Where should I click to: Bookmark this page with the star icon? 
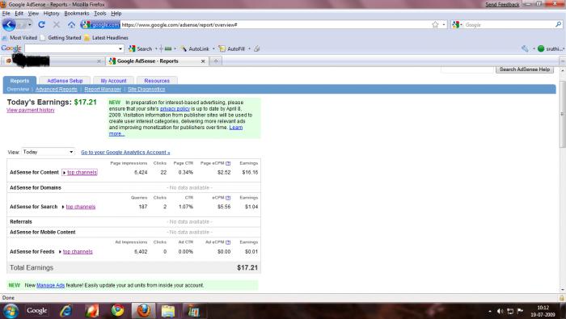click(x=435, y=24)
